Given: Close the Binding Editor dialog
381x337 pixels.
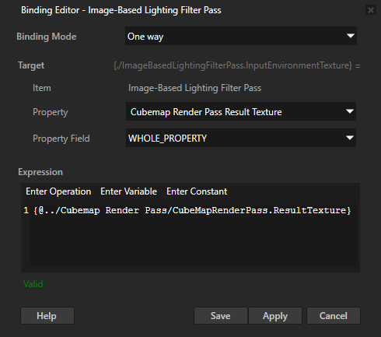Looking at the screenshot, I should pos(371,10).
